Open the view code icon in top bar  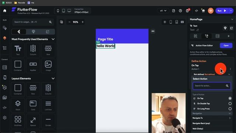197,11
